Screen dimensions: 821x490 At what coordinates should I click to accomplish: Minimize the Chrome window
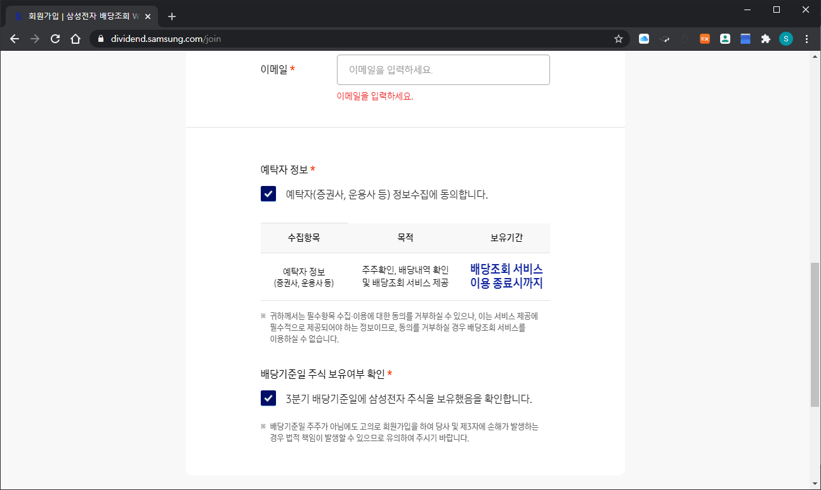pos(749,10)
